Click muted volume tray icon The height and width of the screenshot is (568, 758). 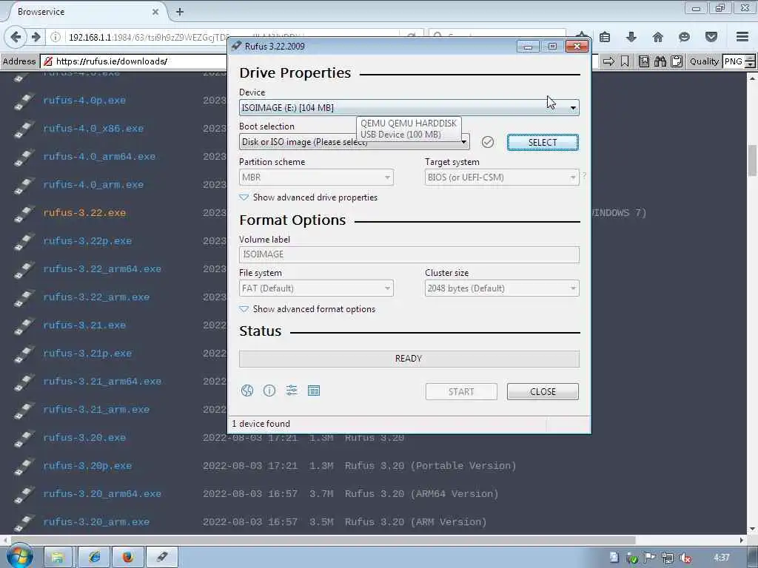click(x=685, y=558)
